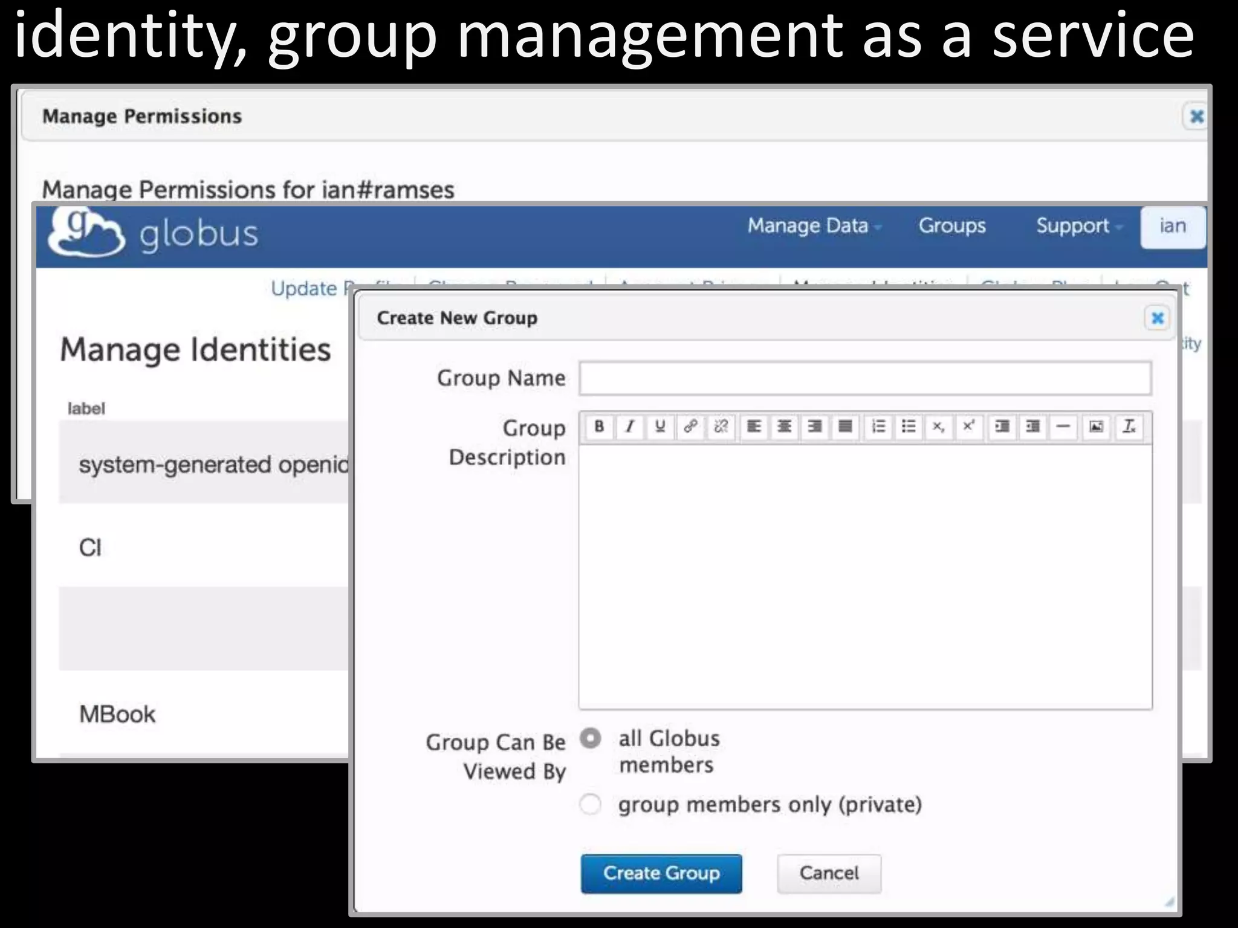
Task: Click the Create New Group dialog title
Action: click(457, 318)
